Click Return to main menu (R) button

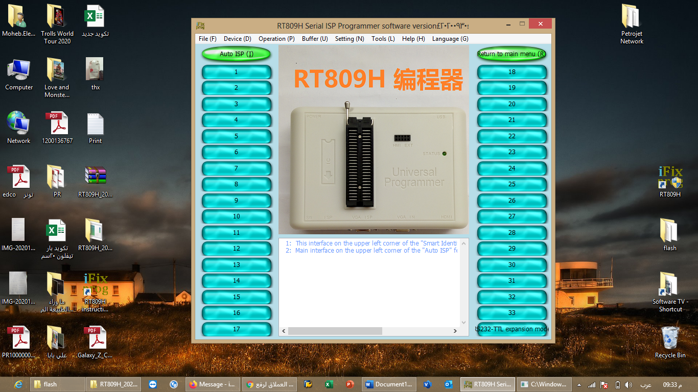511,54
